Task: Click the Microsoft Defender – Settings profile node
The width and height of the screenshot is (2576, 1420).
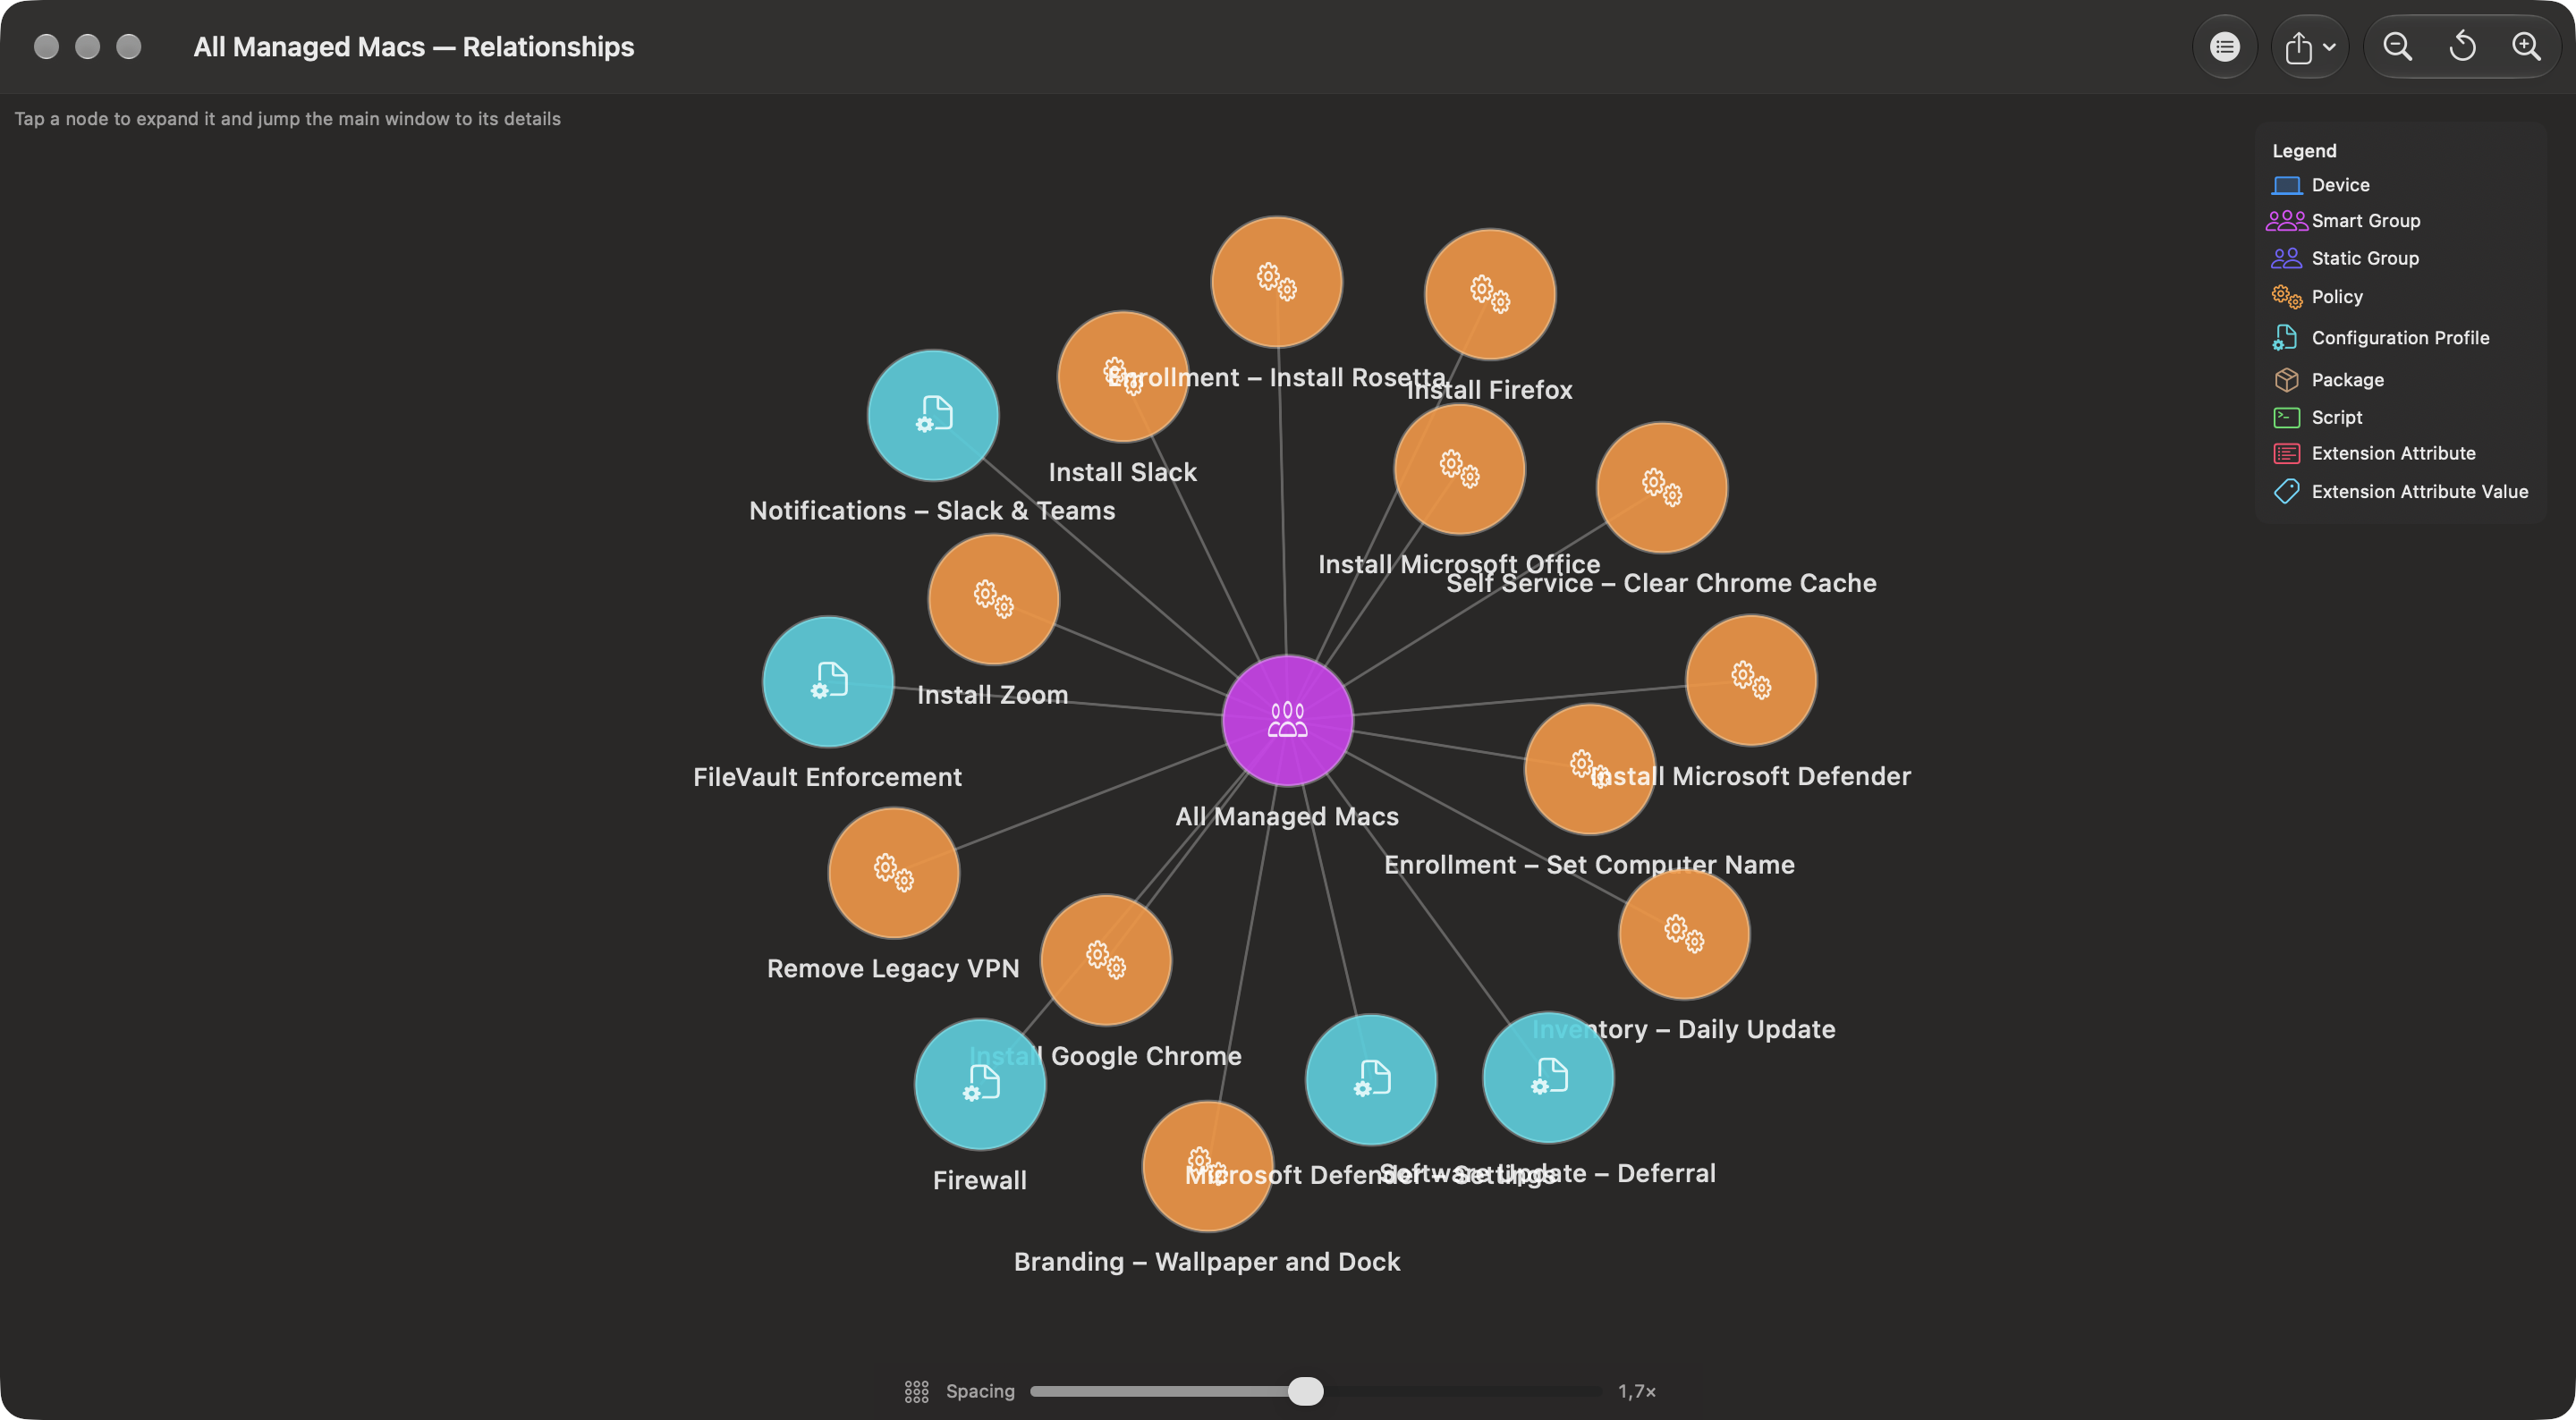Action: [x=1371, y=1080]
